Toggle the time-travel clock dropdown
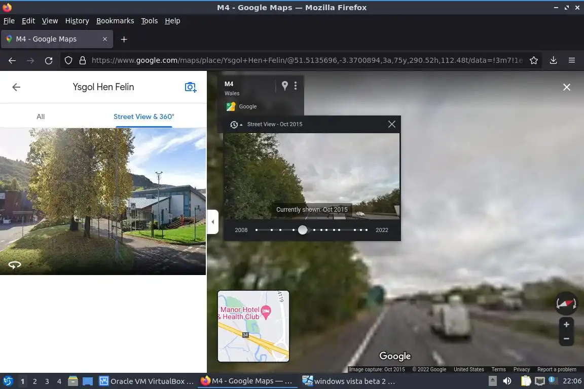The width and height of the screenshot is (584, 389). click(236, 124)
